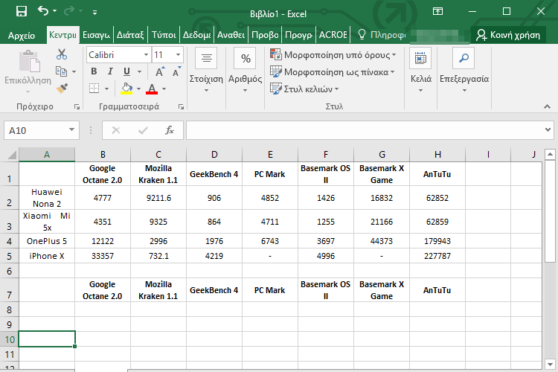Click the Κοινή χρήση share button
558x372 pixels.
tap(508, 35)
